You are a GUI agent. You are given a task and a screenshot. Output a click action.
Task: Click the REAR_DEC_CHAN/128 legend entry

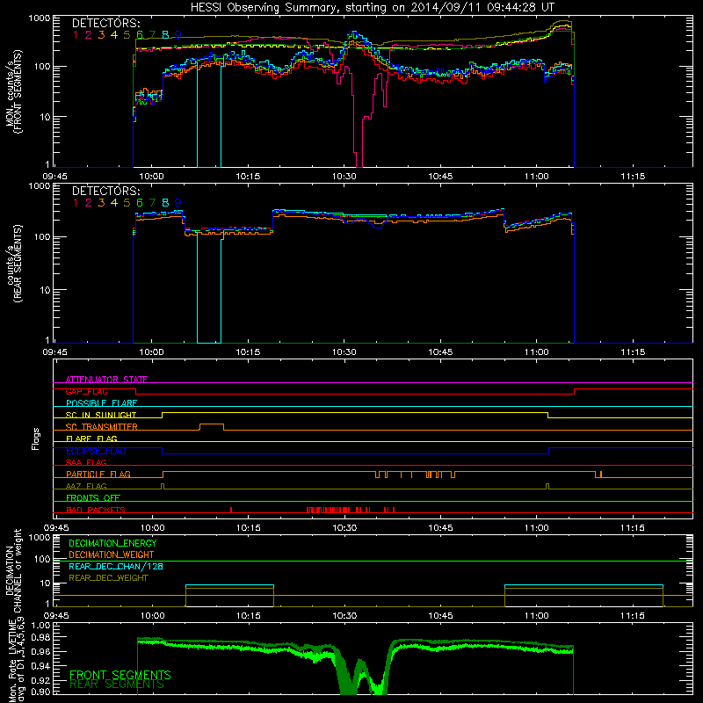point(116,566)
